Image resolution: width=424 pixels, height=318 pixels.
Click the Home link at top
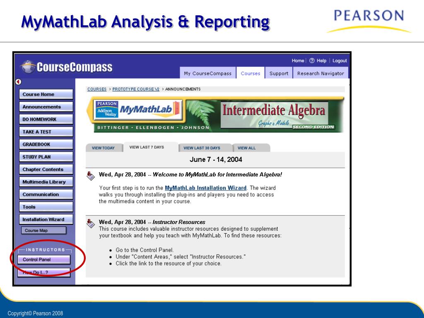tap(298, 60)
